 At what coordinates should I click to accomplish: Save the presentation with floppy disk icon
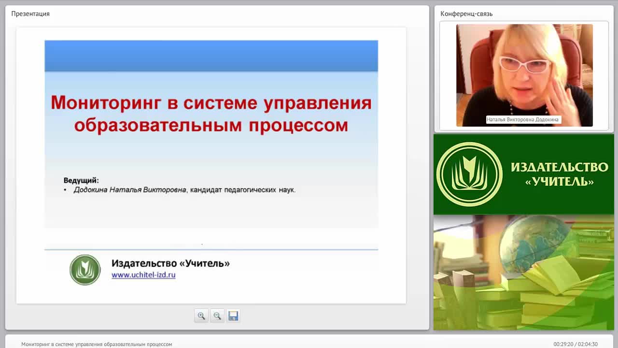[x=233, y=316]
